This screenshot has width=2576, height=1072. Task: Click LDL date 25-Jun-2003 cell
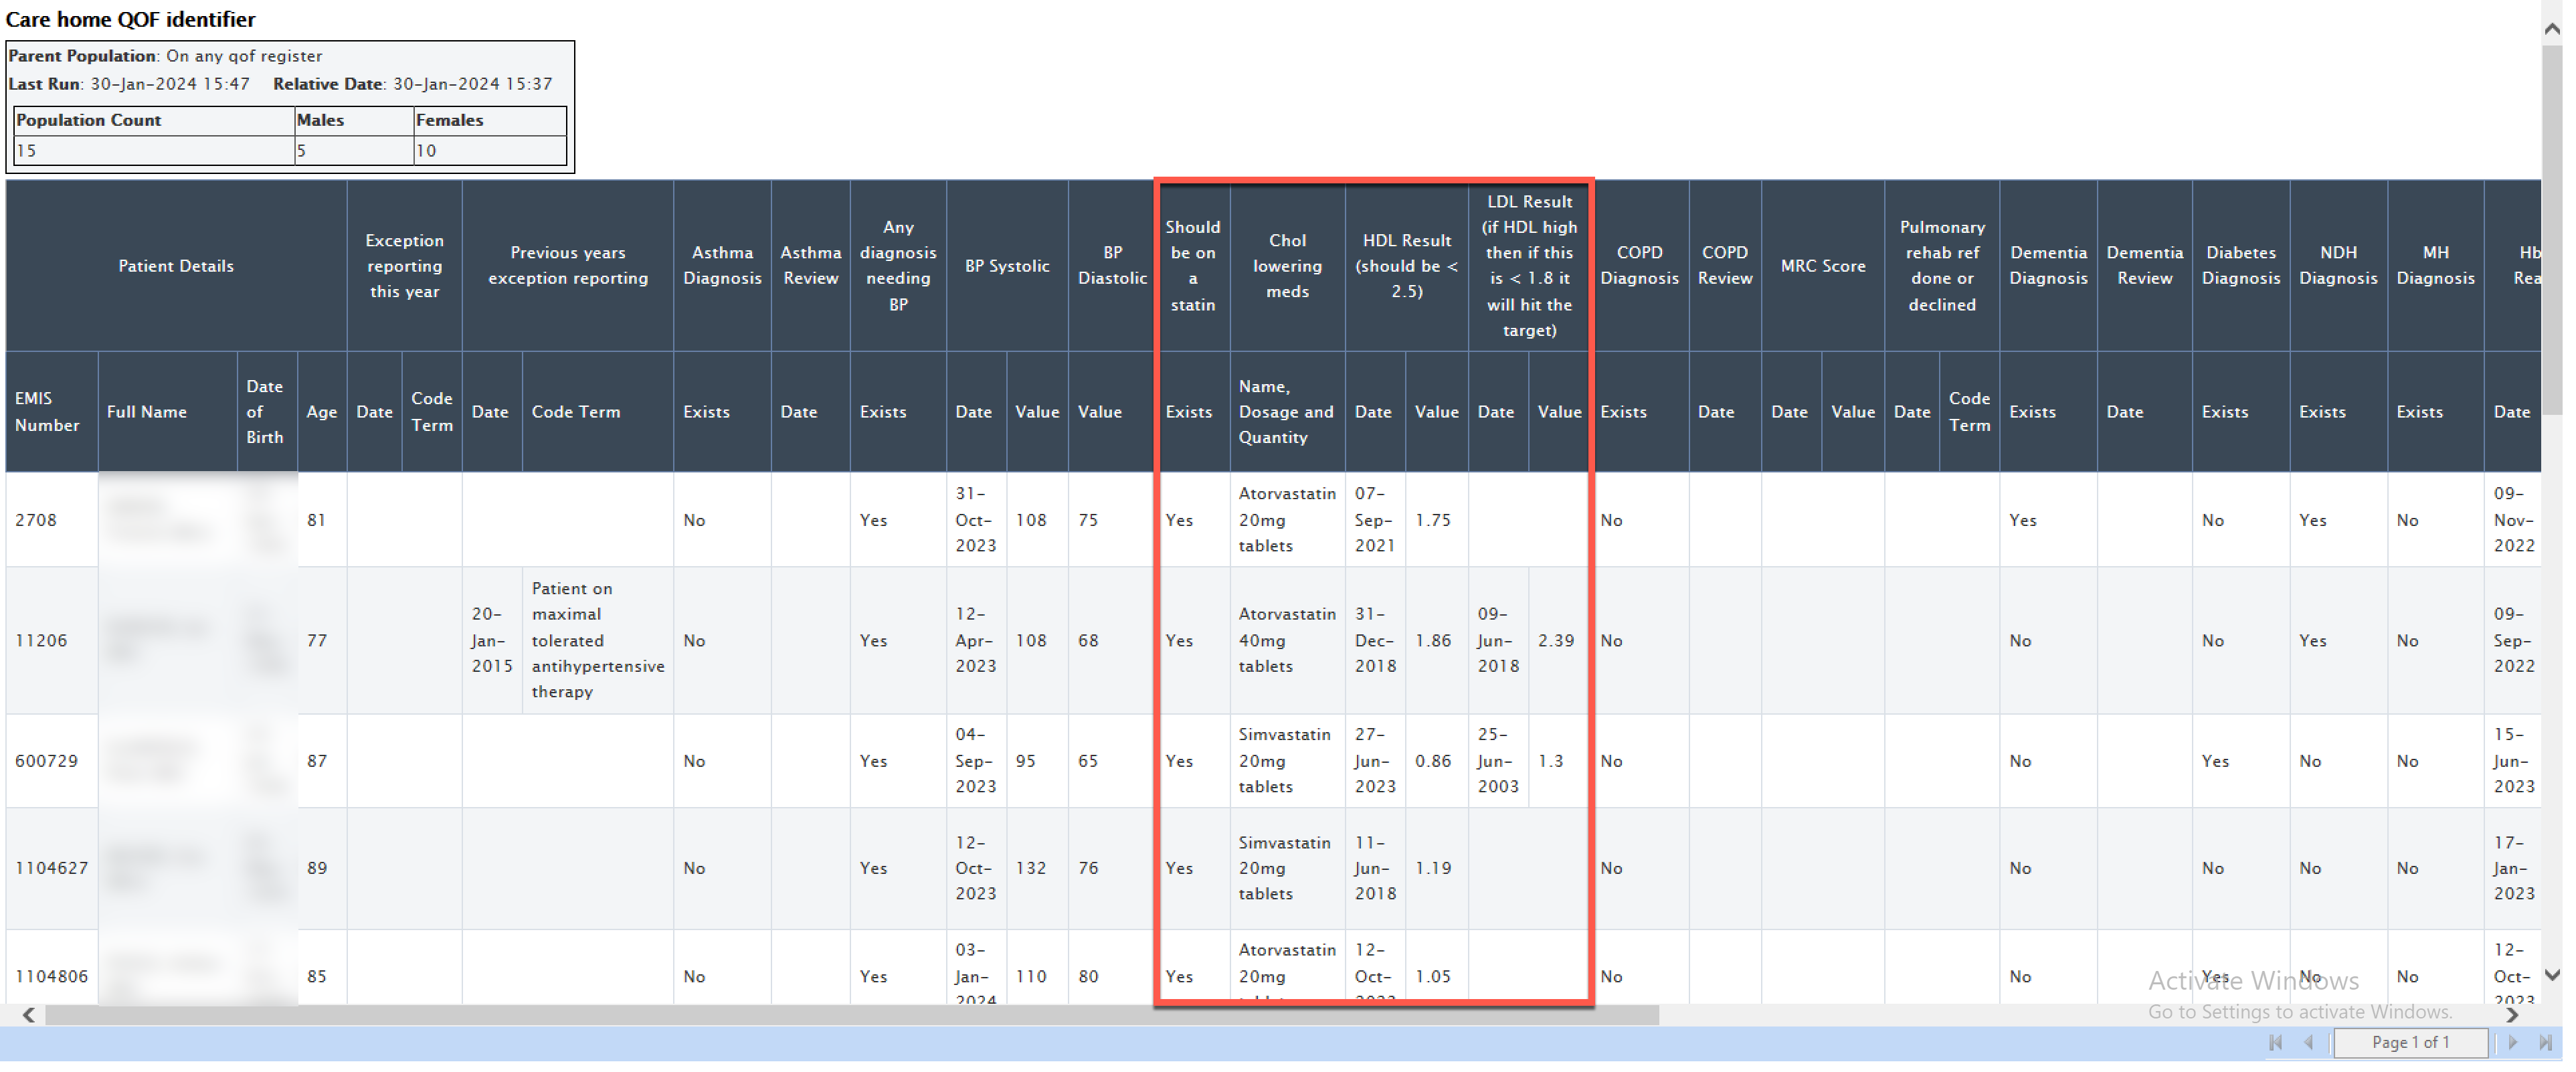1498,761
